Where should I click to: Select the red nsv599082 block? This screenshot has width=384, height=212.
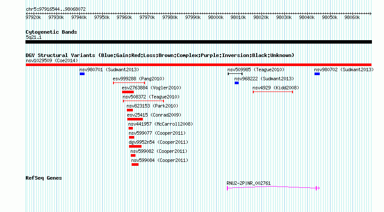(x=133, y=155)
